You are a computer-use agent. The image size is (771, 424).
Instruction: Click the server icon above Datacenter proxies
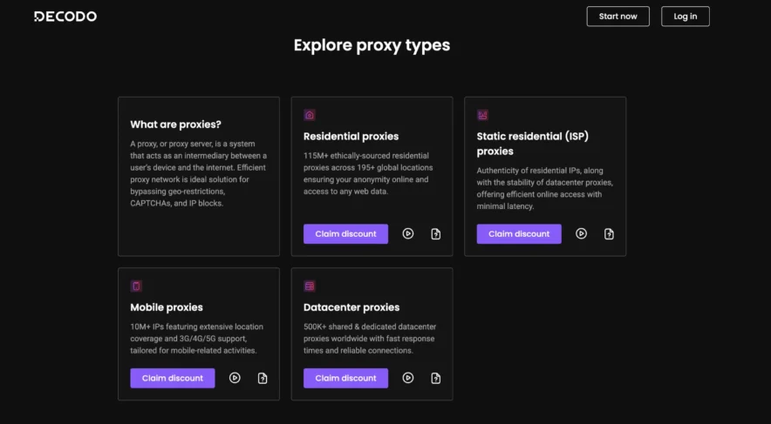[x=309, y=286]
